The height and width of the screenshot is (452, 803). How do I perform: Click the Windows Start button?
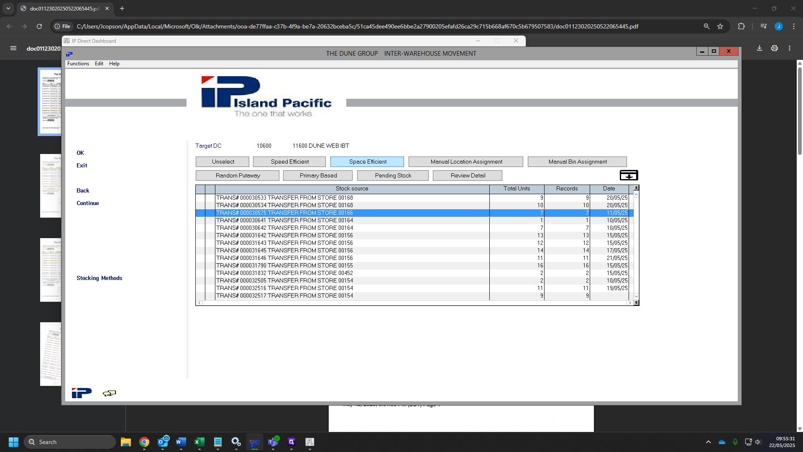[x=13, y=442]
